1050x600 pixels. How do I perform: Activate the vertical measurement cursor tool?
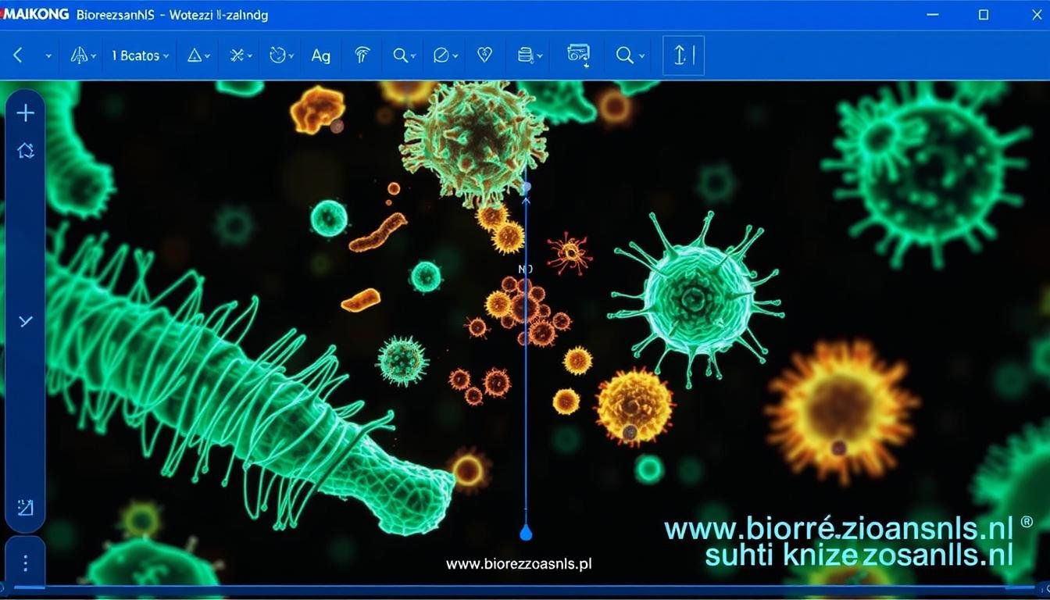(682, 55)
